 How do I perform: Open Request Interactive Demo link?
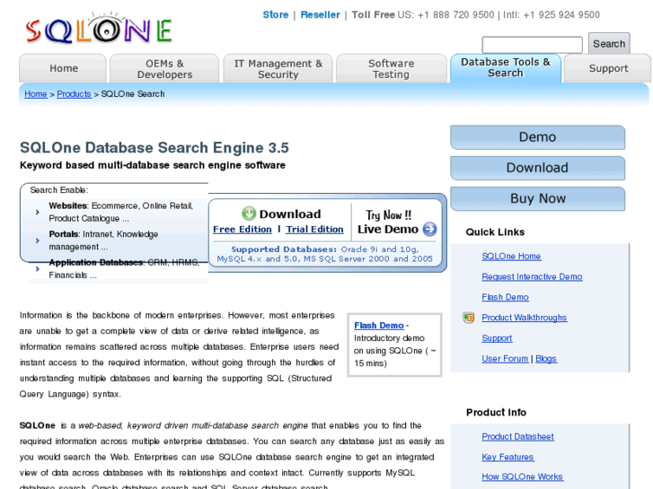(532, 276)
